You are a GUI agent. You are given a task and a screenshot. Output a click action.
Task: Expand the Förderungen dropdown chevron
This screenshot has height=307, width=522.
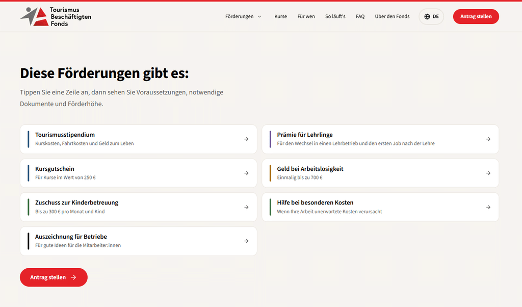pyautogui.click(x=259, y=17)
